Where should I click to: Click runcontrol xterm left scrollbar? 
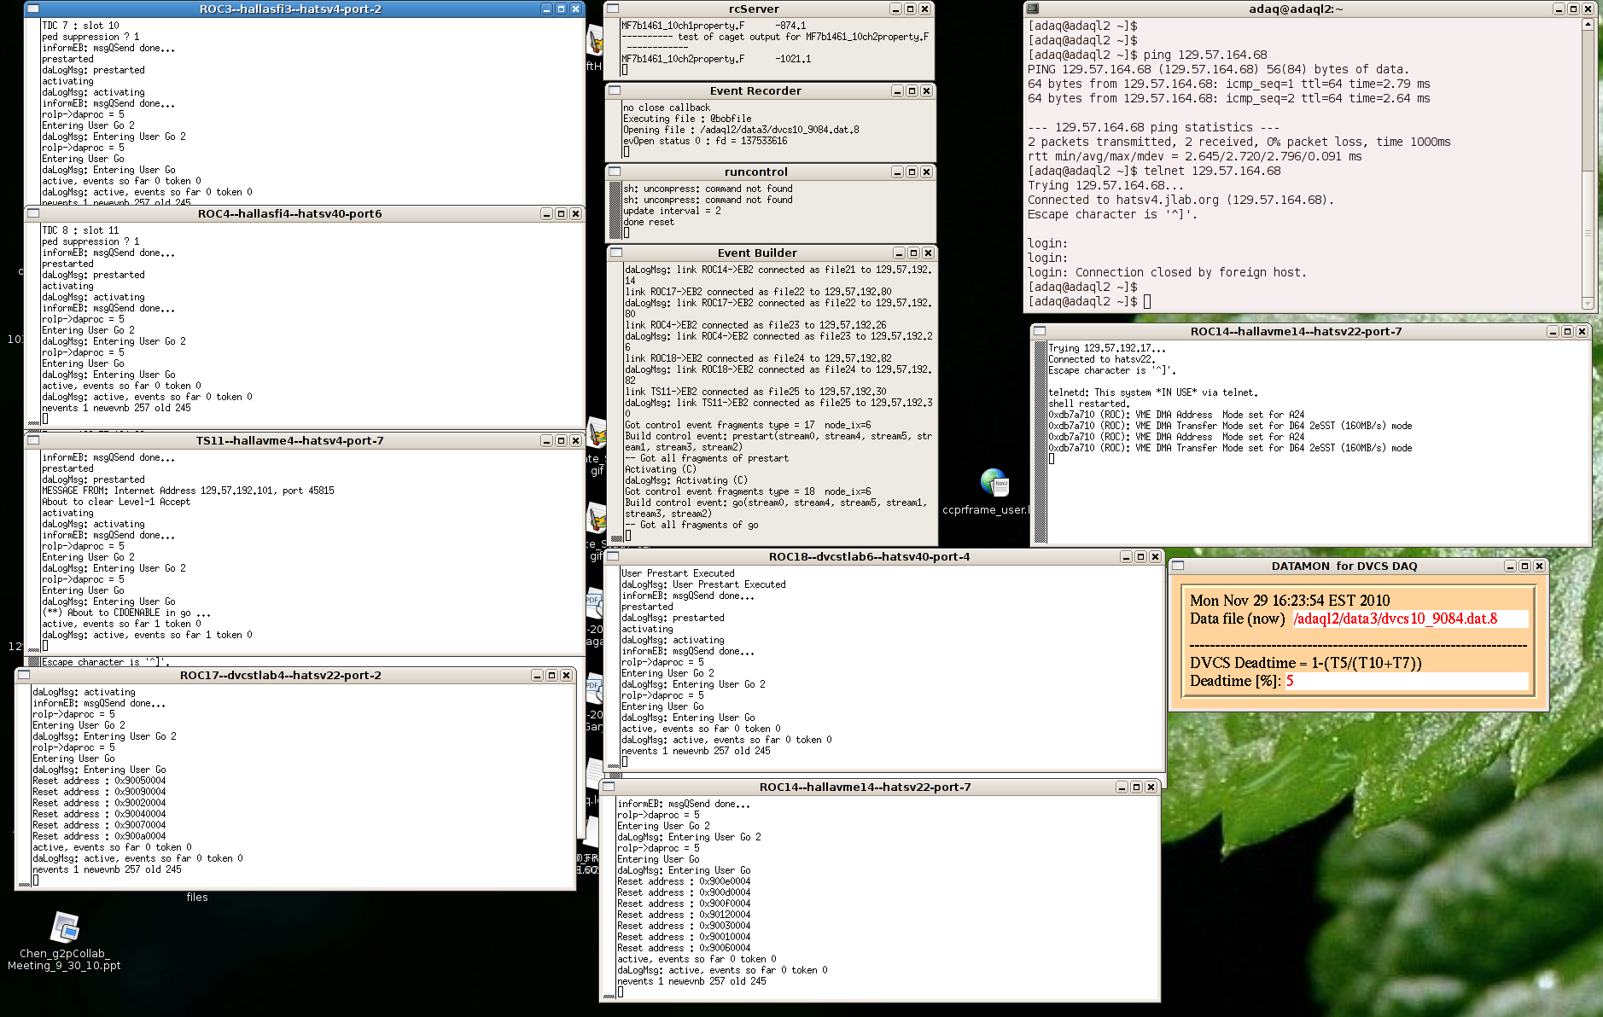pyautogui.click(x=615, y=211)
